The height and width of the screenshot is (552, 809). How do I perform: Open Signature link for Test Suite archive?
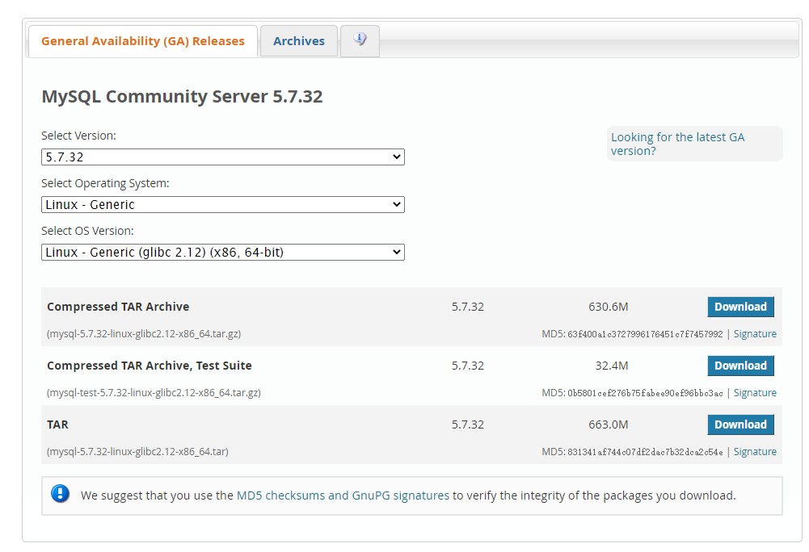point(755,392)
